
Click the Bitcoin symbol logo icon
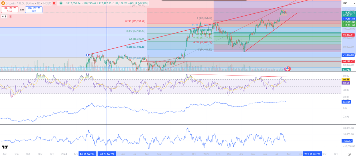click(x=3, y=3)
